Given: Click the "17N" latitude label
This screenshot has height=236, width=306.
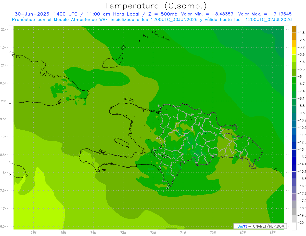Looking at the screenshot, I should [4, 209].
